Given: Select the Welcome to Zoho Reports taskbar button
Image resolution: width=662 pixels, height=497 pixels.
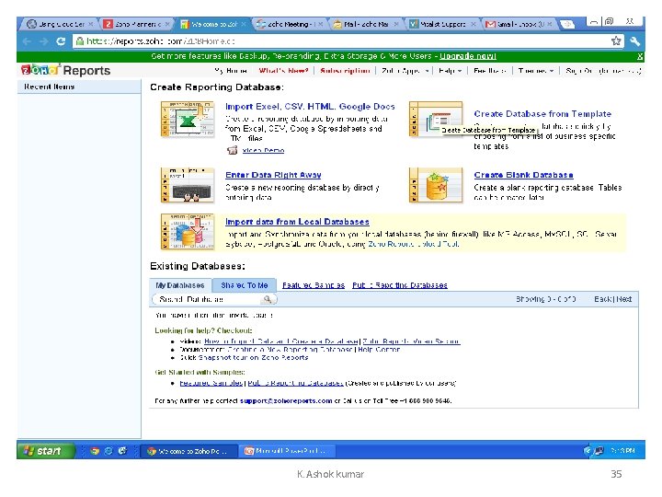Looking at the screenshot, I should (188, 451).
